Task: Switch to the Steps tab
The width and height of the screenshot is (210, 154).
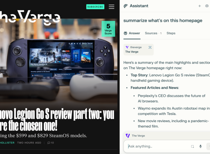Action: click(x=171, y=33)
